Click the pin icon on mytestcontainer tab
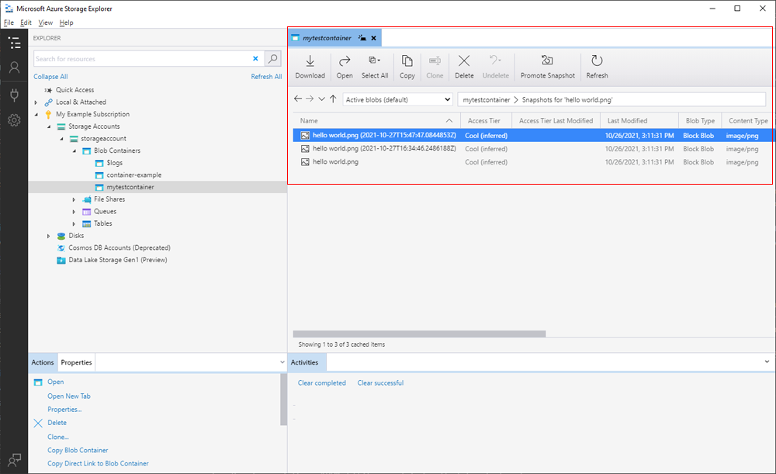Screen dimensions: 776x474 [362, 38]
